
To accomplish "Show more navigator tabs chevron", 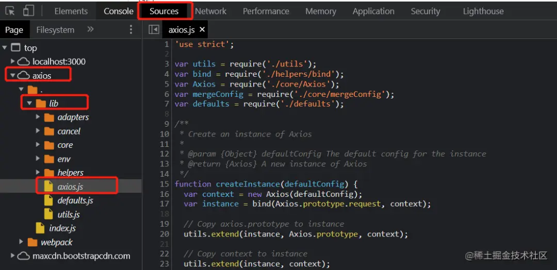I will 90,29.
